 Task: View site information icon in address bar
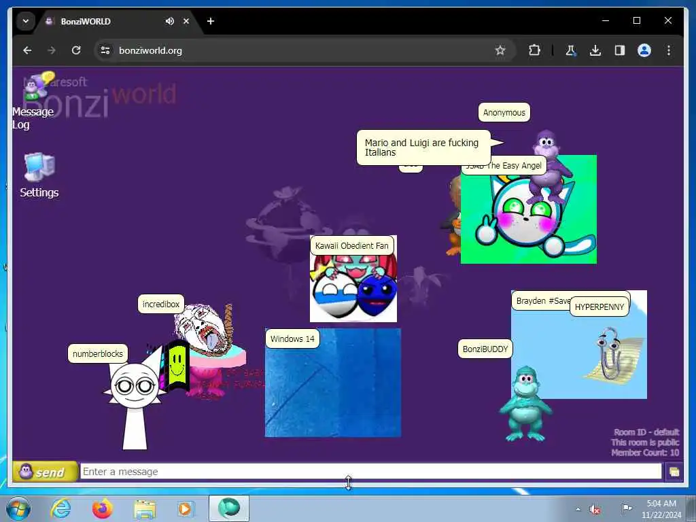tap(105, 50)
